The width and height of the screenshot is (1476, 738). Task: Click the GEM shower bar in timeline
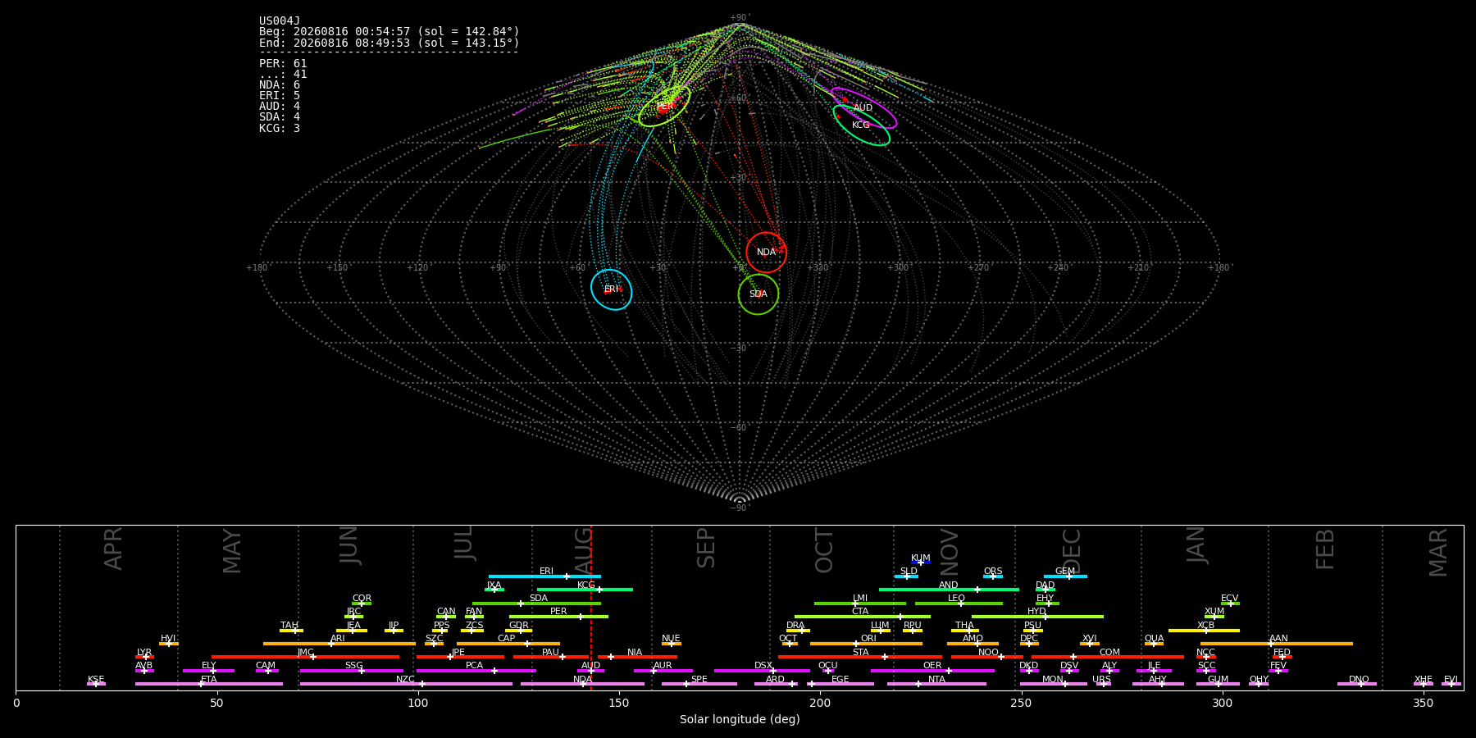[x=1065, y=576]
